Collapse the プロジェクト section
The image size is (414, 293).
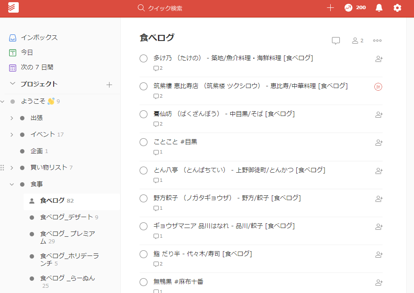[x=12, y=84]
